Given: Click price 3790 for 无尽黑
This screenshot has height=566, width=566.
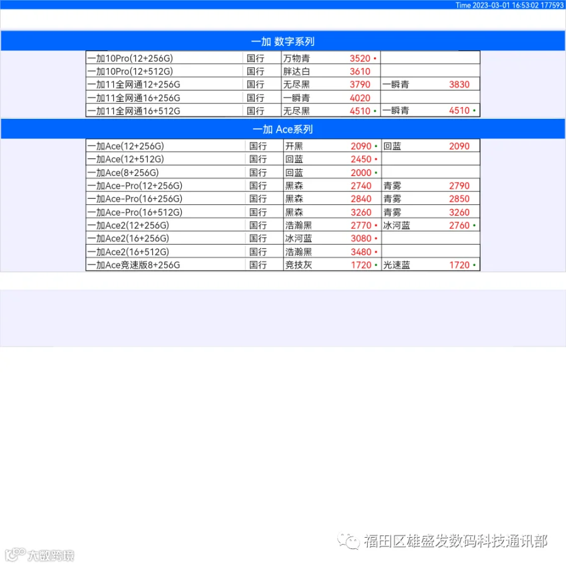Looking at the screenshot, I should point(360,84).
